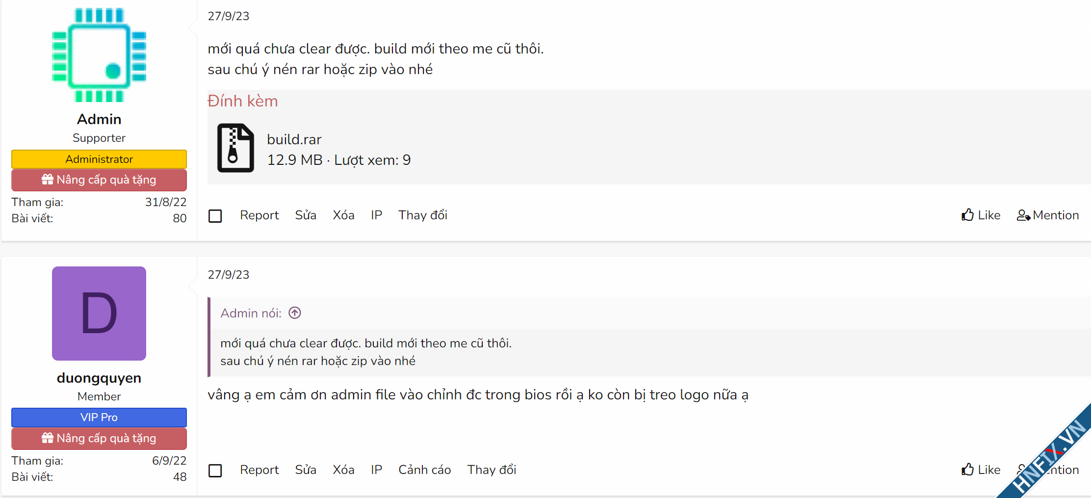Screen dimensions: 1091x498
Task: Report the Admin's post
Action: pos(259,215)
